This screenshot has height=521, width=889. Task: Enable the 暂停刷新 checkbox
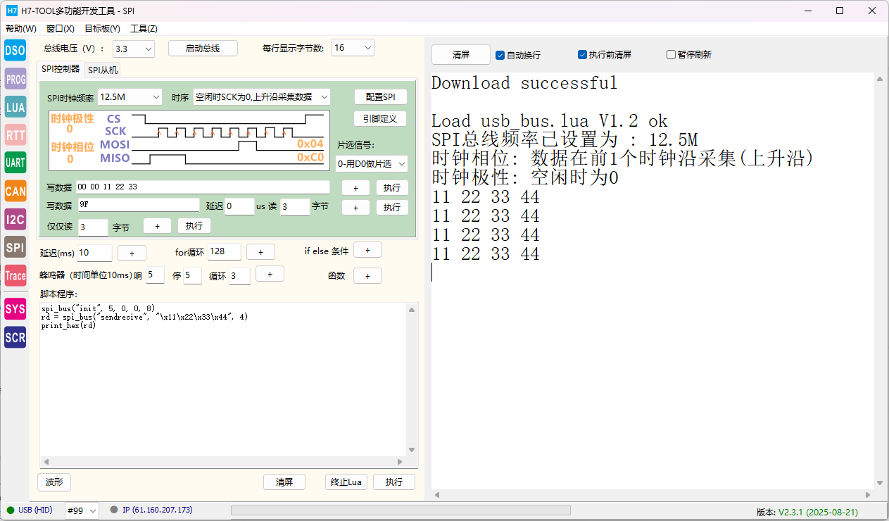click(671, 55)
